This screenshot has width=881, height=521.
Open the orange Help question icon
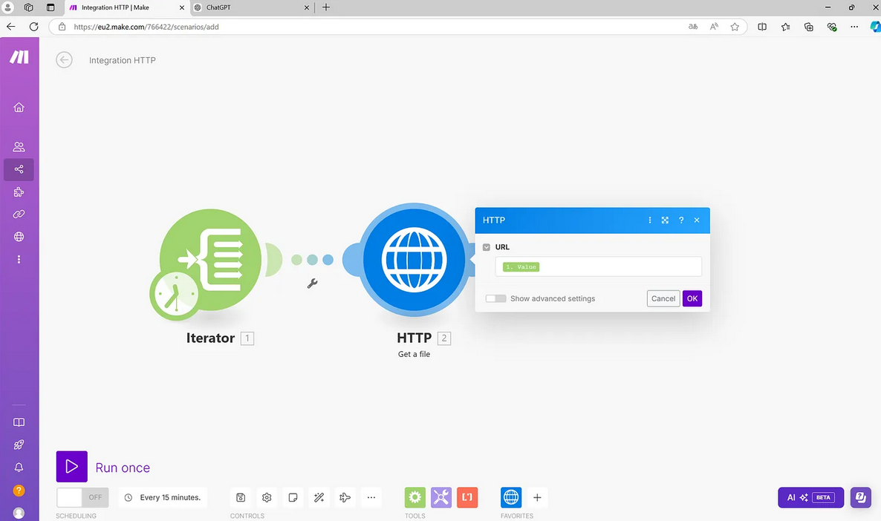(x=19, y=490)
